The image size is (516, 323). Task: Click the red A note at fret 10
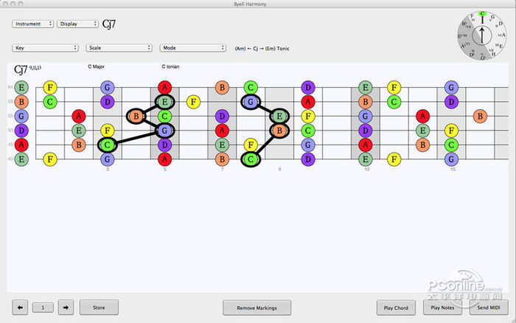308,102
